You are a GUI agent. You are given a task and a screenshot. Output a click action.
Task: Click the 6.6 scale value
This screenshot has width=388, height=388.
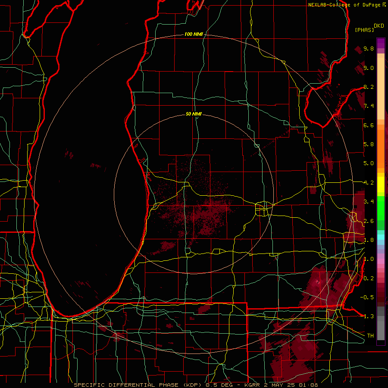click(369, 125)
